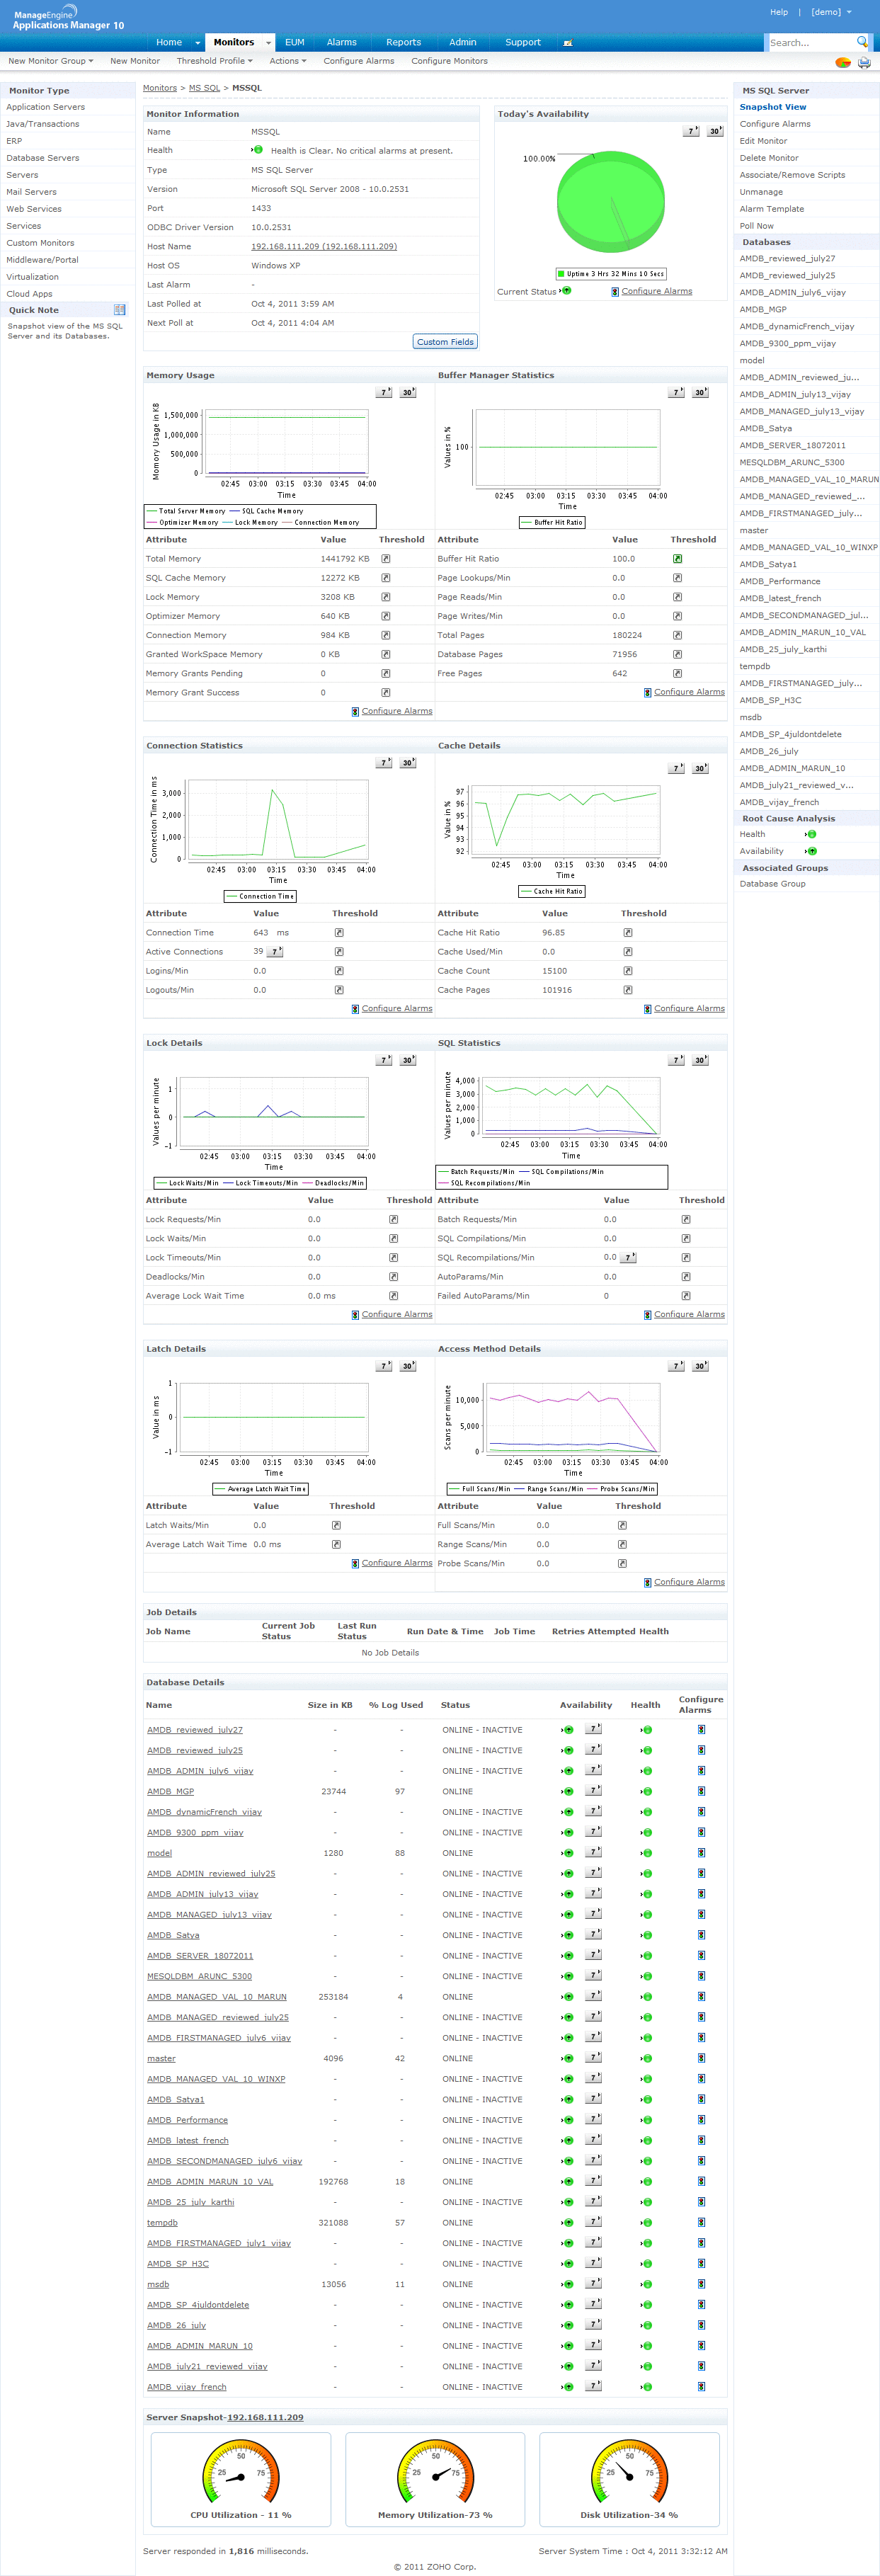Viewport: 880px width, 2576px height.
Task: Click Total Memory threshold configuration icon
Action: tap(385, 559)
